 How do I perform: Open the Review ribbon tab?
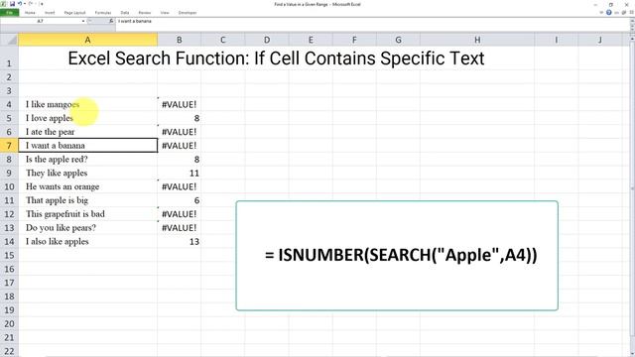coord(145,13)
